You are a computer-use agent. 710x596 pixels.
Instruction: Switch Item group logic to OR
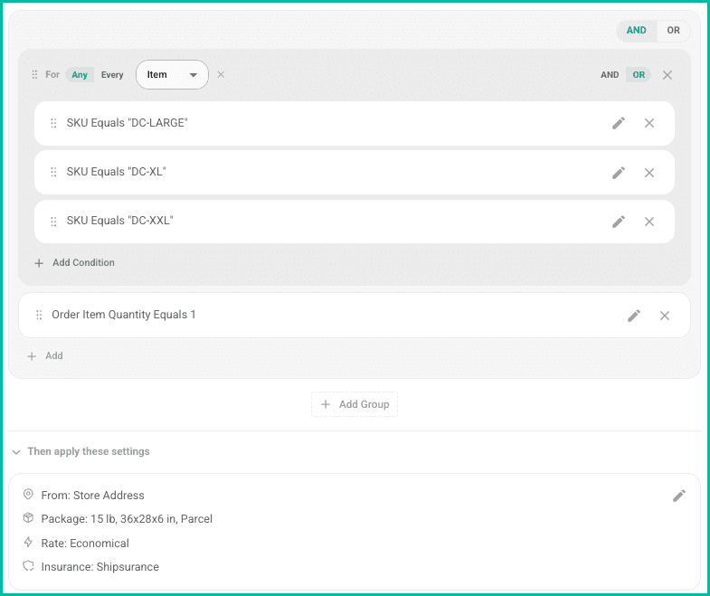tap(639, 75)
